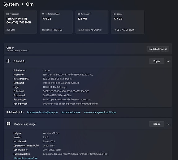
Task: Click the Processor chip icon
Action: pos(7,14)
